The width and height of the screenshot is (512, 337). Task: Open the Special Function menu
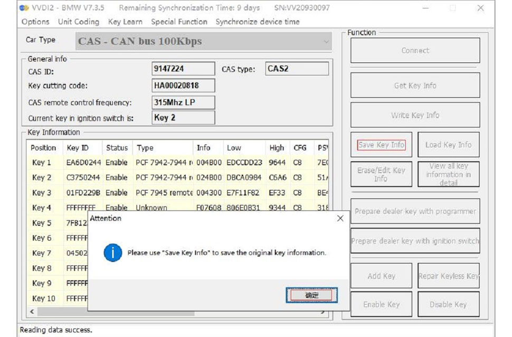click(179, 22)
